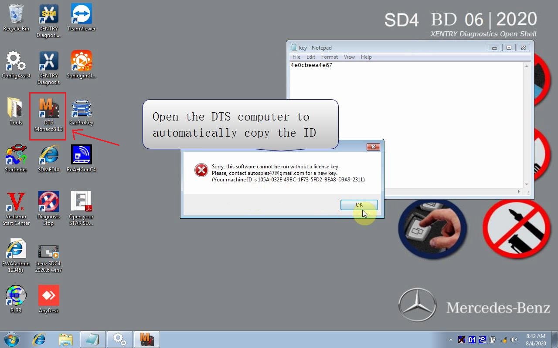This screenshot has height=348, width=558.
Task: Click the crossed-out tray icon
Action: [x=462, y=340]
